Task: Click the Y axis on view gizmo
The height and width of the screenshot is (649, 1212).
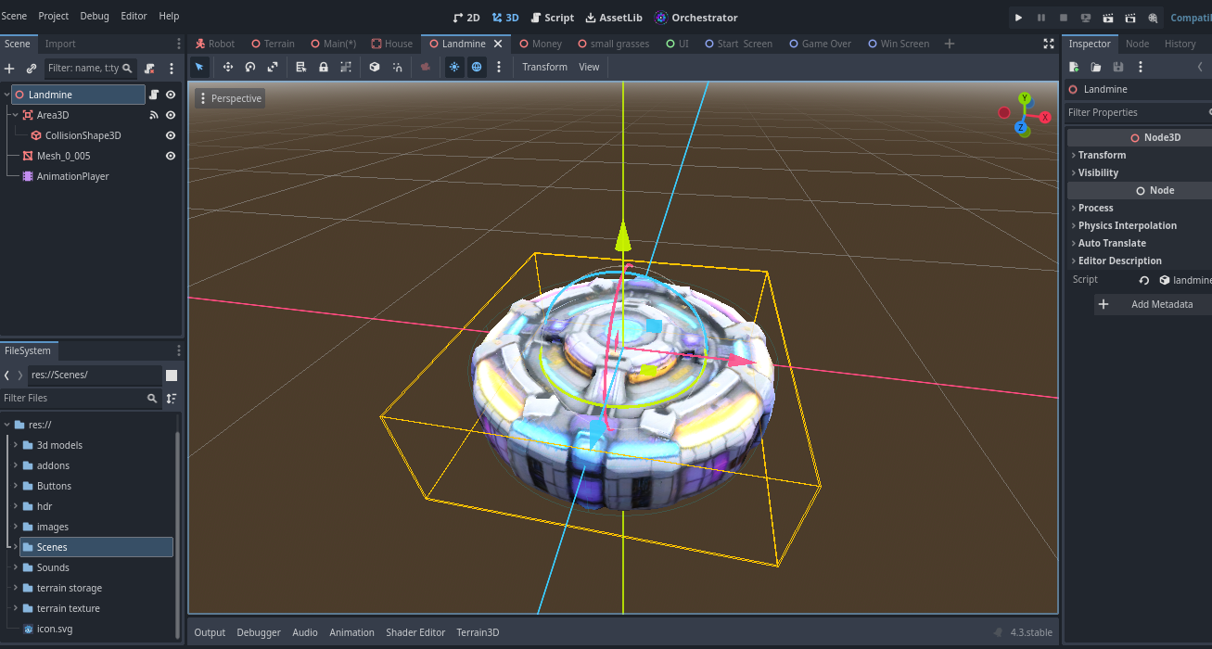Action: coord(1025,98)
